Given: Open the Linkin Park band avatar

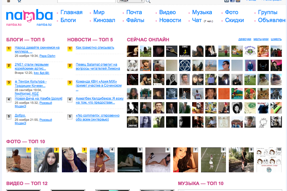Looking at the screenshot, I should [133, 122].
